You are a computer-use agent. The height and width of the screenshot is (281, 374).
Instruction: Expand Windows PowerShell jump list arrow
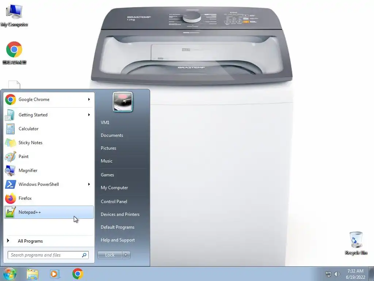point(89,184)
